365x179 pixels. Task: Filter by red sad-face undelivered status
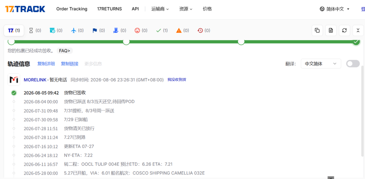pyautogui.click(x=141, y=30)
